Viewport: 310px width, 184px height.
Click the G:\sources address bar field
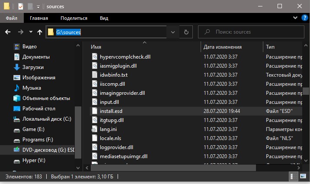click(x=106, y=32)
